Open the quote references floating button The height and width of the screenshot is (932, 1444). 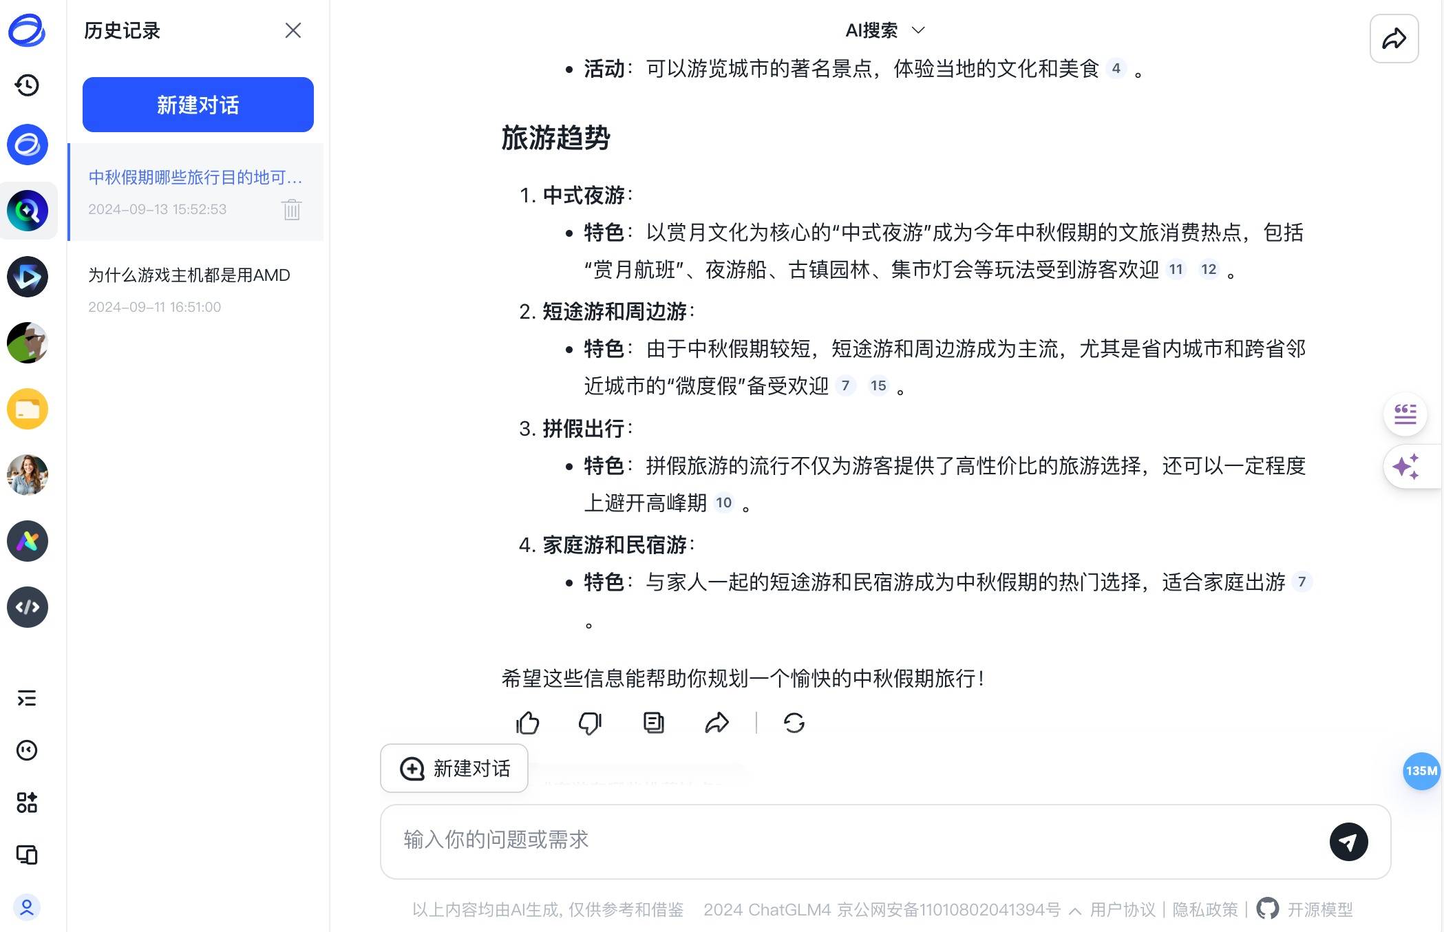(1405, 414)
